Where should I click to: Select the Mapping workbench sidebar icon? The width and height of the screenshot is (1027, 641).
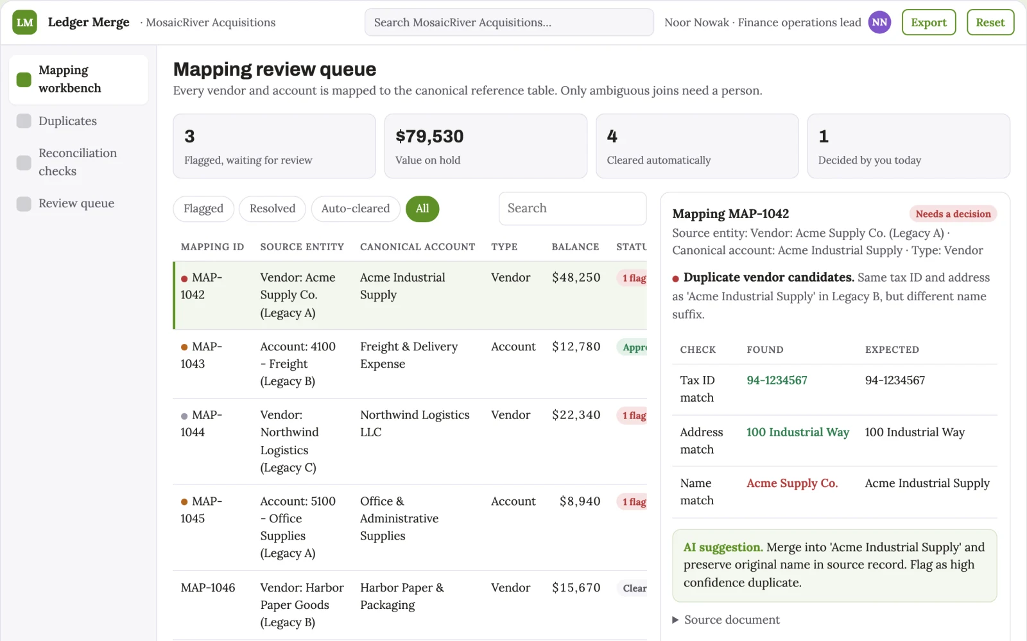[x=24, y=80]
